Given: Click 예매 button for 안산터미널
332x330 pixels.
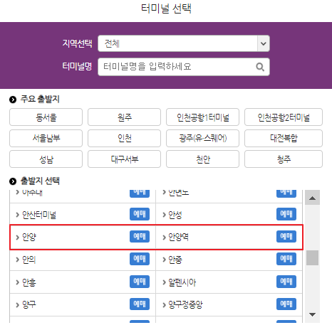Looking at the screenshot, I should (x=140, y=214).
